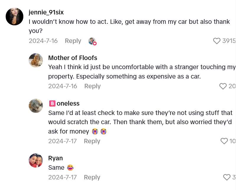
Task: Click the 3915 like count
Action: pos(229,41)
